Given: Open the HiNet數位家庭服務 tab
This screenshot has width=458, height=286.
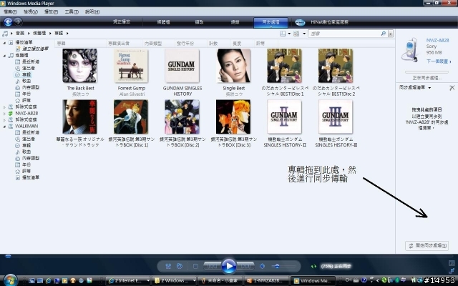Looking at the screenshot, I should point(329,22).
